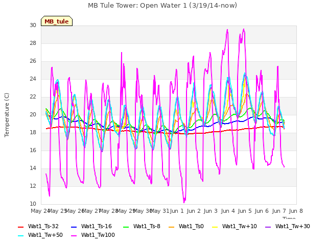Viewport: 327px width, 245px height.
Task: Click the 10 y-axis tick label
Action: click(33, 204)
